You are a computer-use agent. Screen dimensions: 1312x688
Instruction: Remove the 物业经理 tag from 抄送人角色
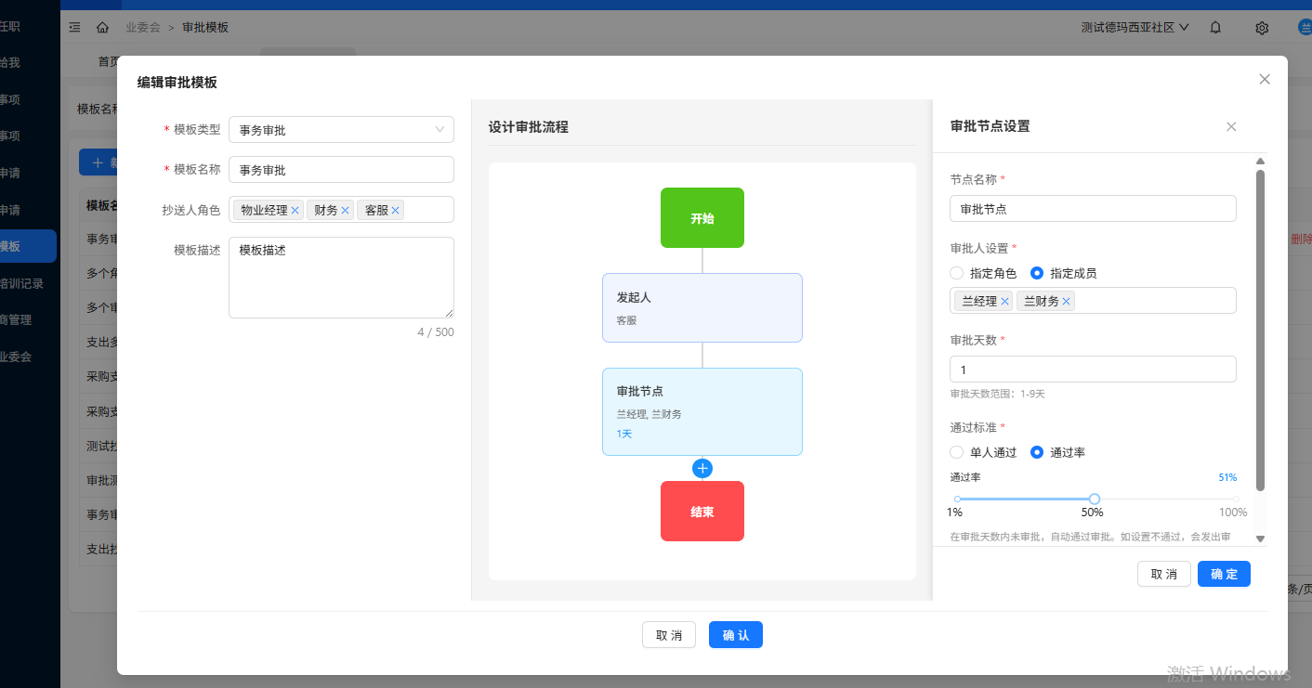[295, 211]
